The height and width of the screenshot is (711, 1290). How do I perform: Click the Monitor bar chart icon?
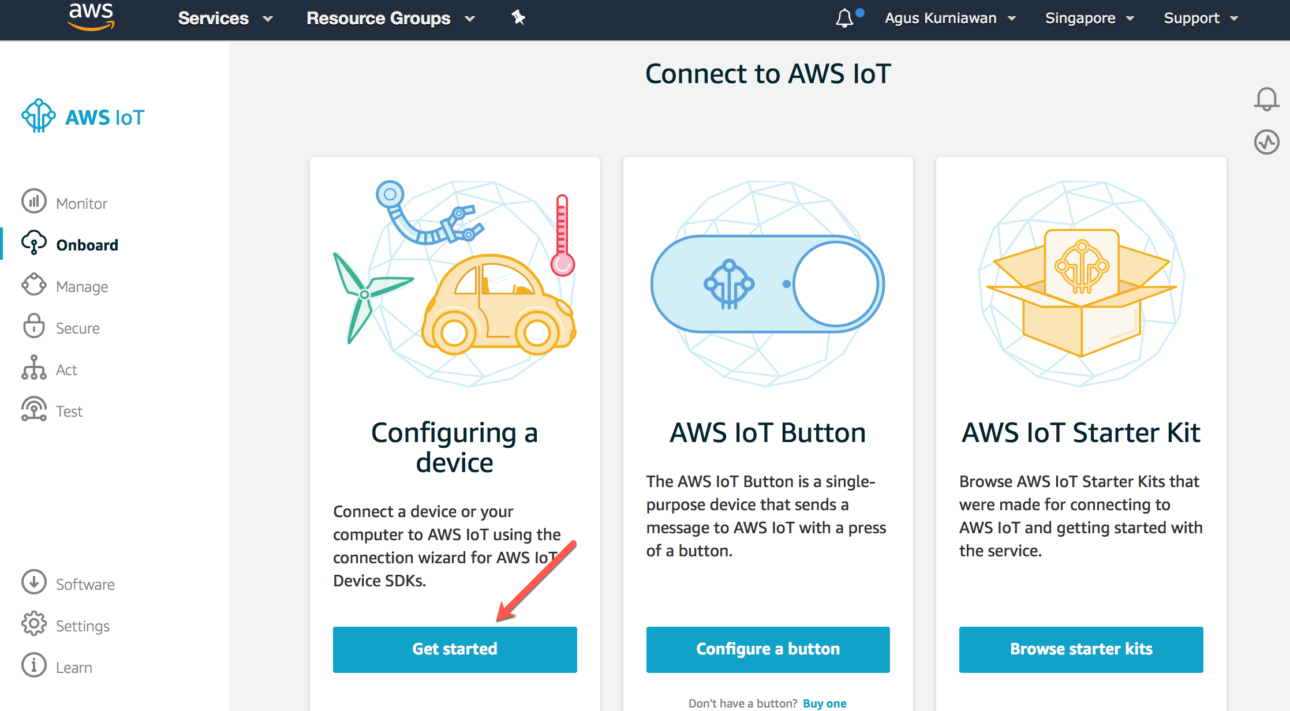point(34,201)
